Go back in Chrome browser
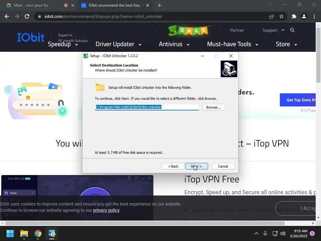 click(x=7, y=16)
